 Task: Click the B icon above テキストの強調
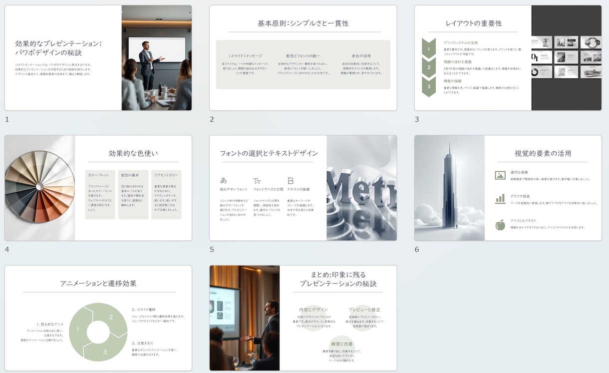coord(291,181)
